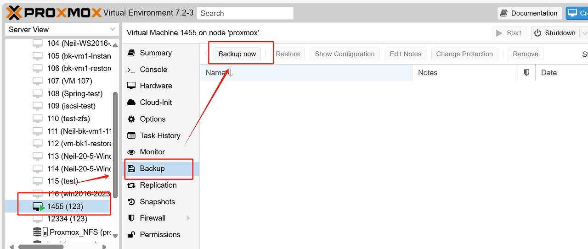Click the horizontal scrollbar thumb under the tree
This screenshot has height=249, width=588.
coord(40,247)
